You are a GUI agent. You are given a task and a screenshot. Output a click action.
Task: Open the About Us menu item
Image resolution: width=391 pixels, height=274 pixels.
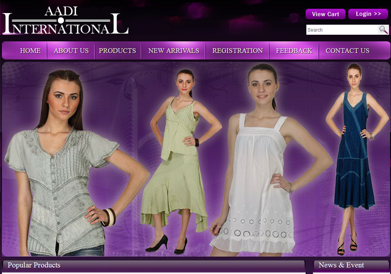coord(71,51)
